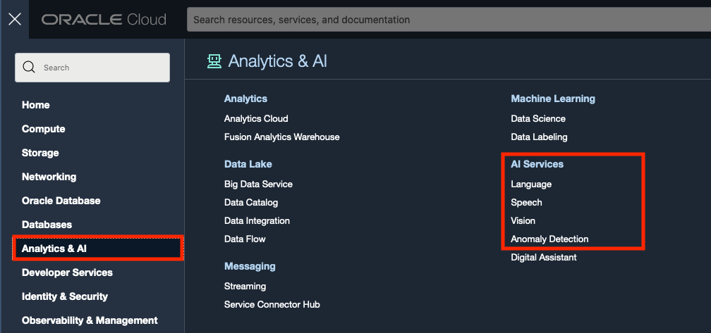Select Compute in the sidebar
Viewport: 711px width, 333px height.
(x=44, y=129)
